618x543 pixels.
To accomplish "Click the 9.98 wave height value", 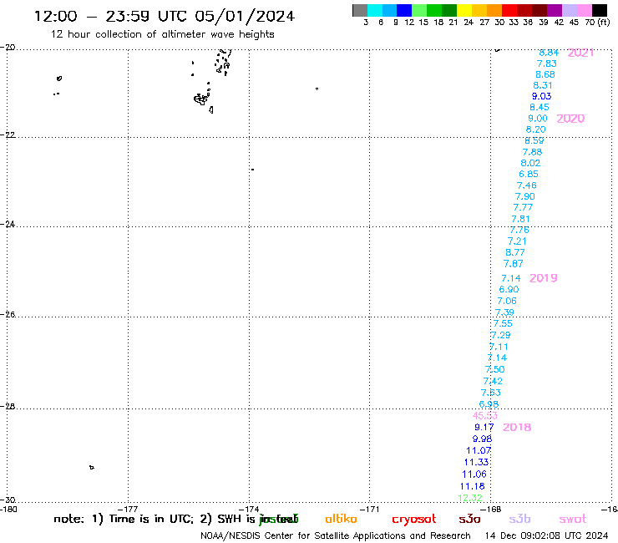I will coord(482,439).
